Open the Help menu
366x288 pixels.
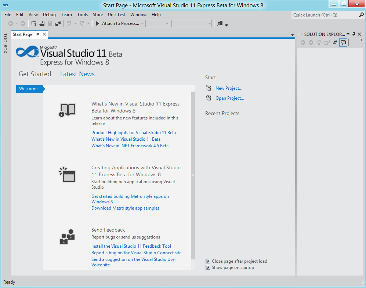pyautogui.click(x=156, y=14)
